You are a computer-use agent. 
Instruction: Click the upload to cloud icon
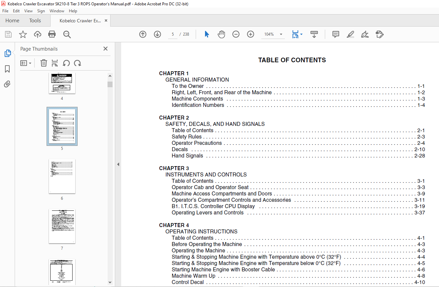click(x=38, y=34)
